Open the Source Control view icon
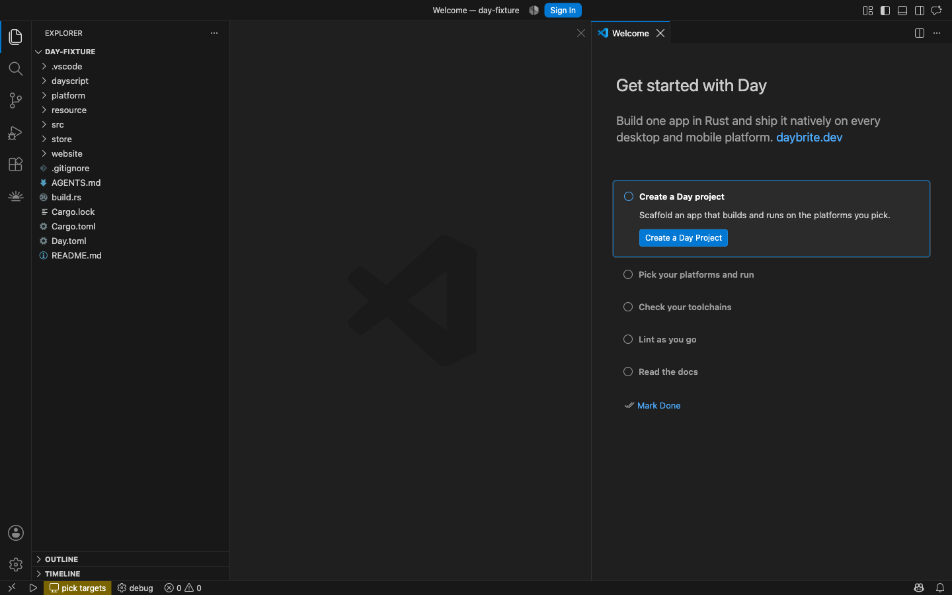This screenshot has height=595, width=952. [x=16, y=100]
